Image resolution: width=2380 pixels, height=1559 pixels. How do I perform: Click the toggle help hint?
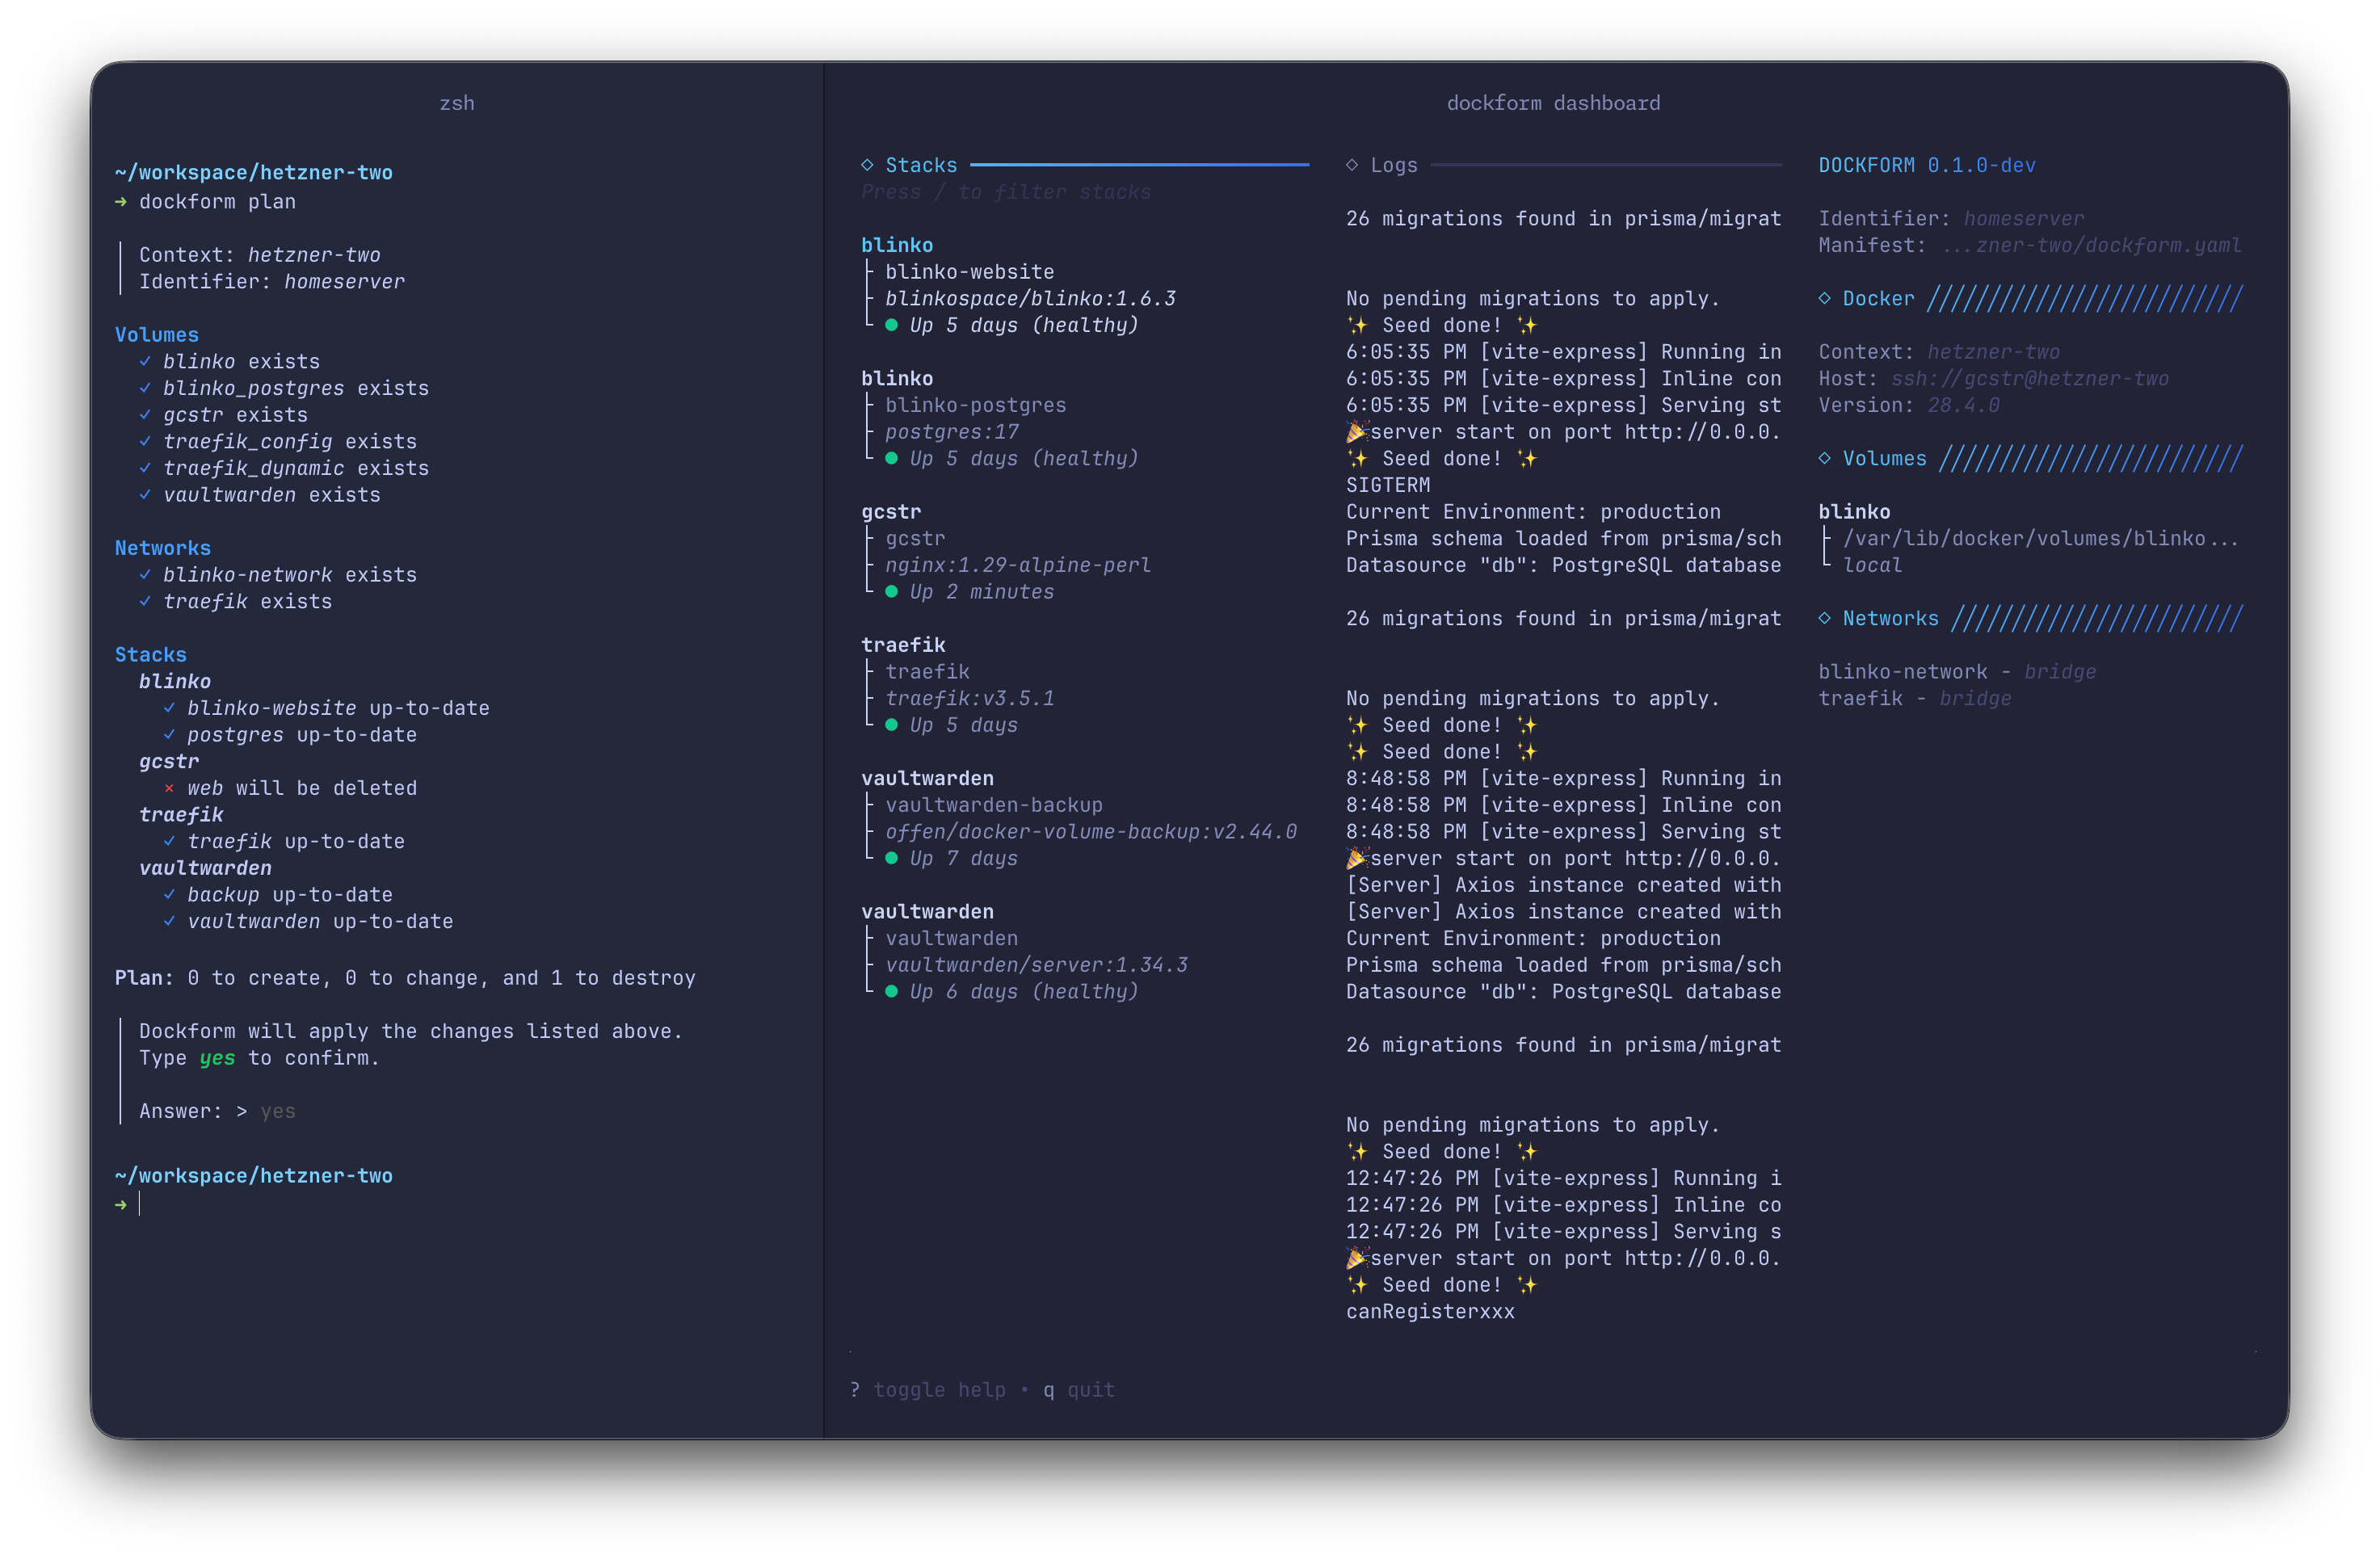tap(927, 1389)
